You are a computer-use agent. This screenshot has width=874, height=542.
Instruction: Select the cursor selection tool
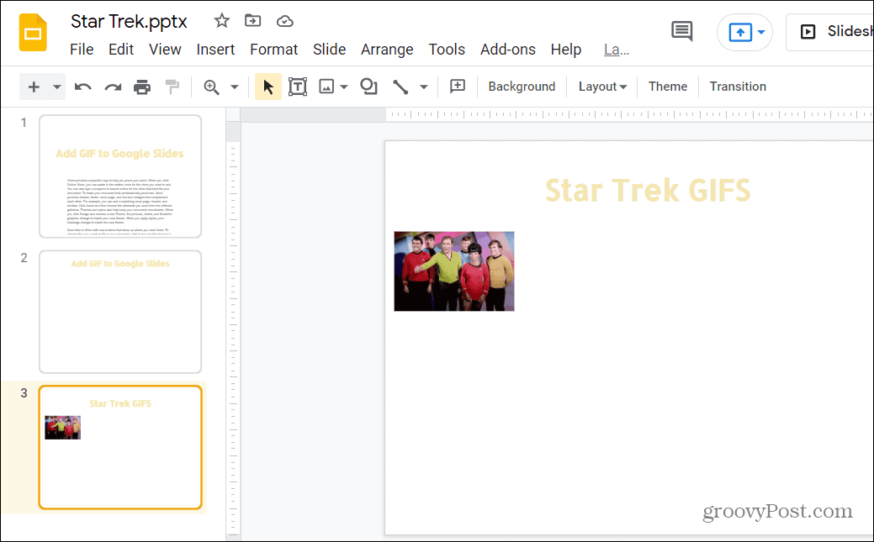click(267, 86)
